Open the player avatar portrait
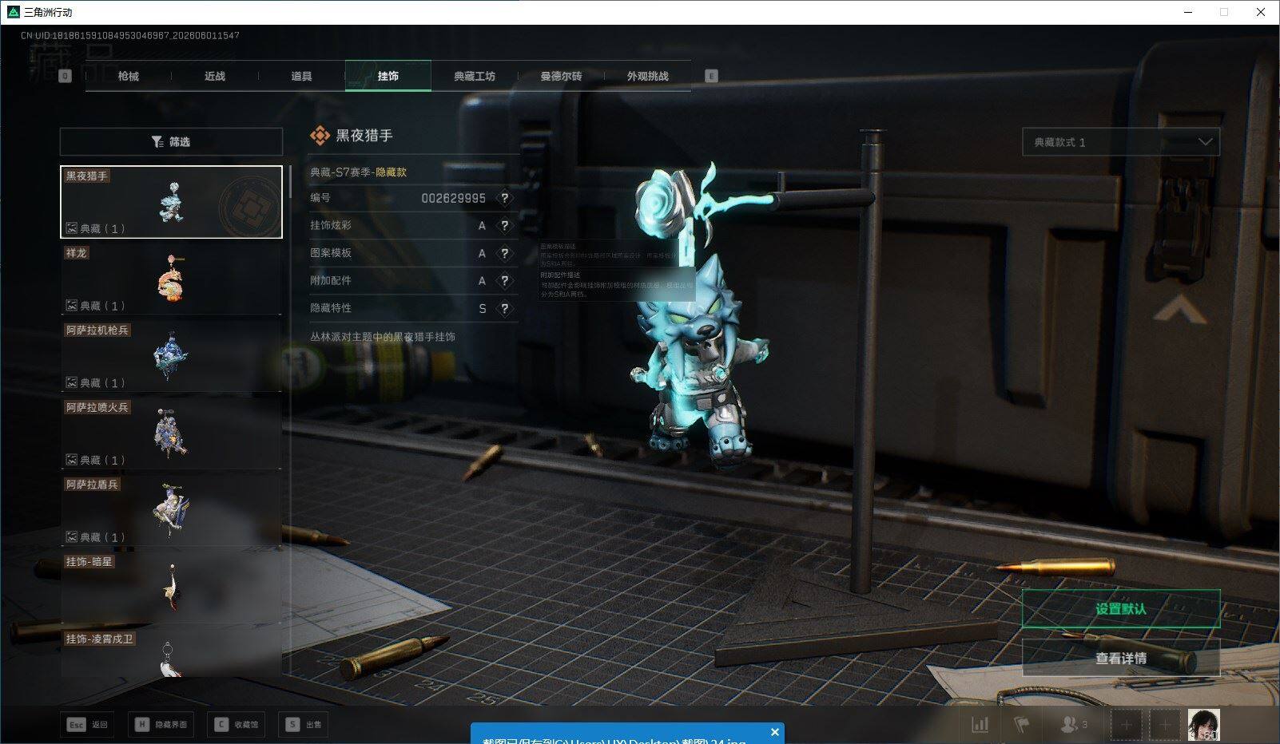The width and height of the screenshot is (1280, 744). coord(1203,725)
